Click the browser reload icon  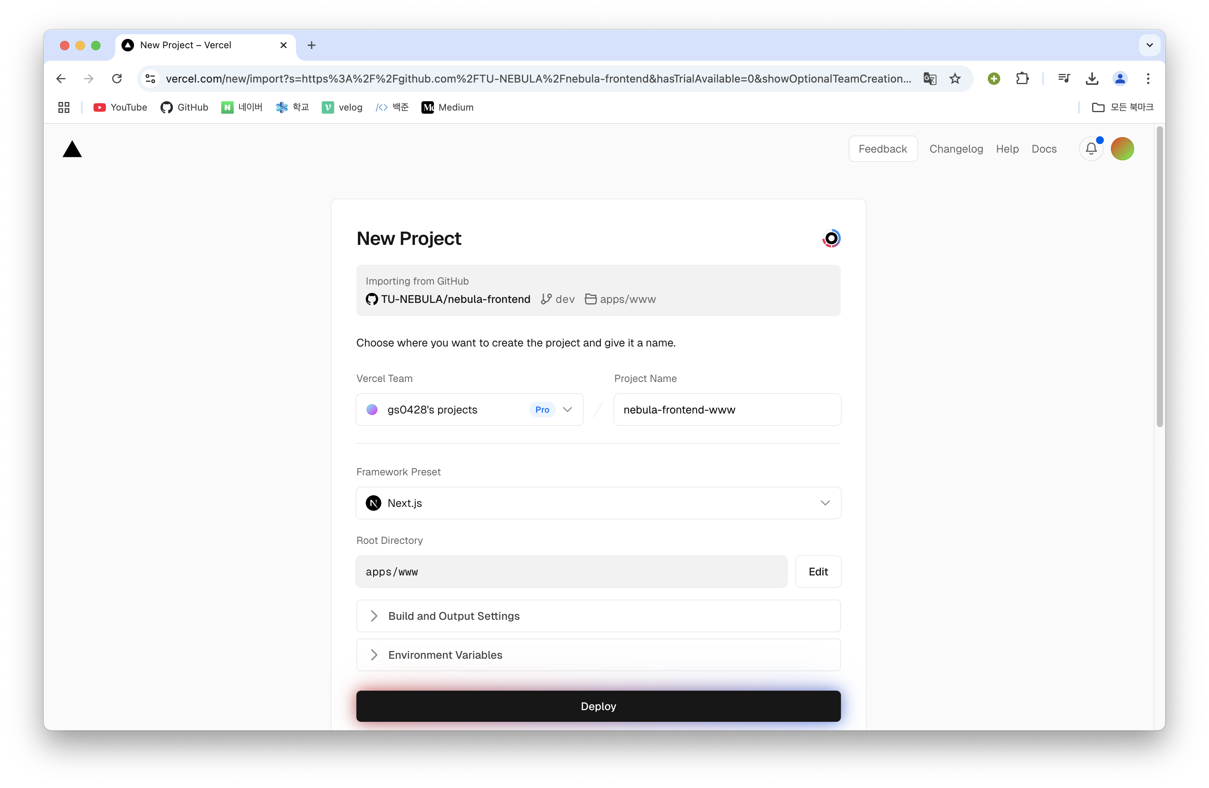pyautogui.click(x=117, y=79)
